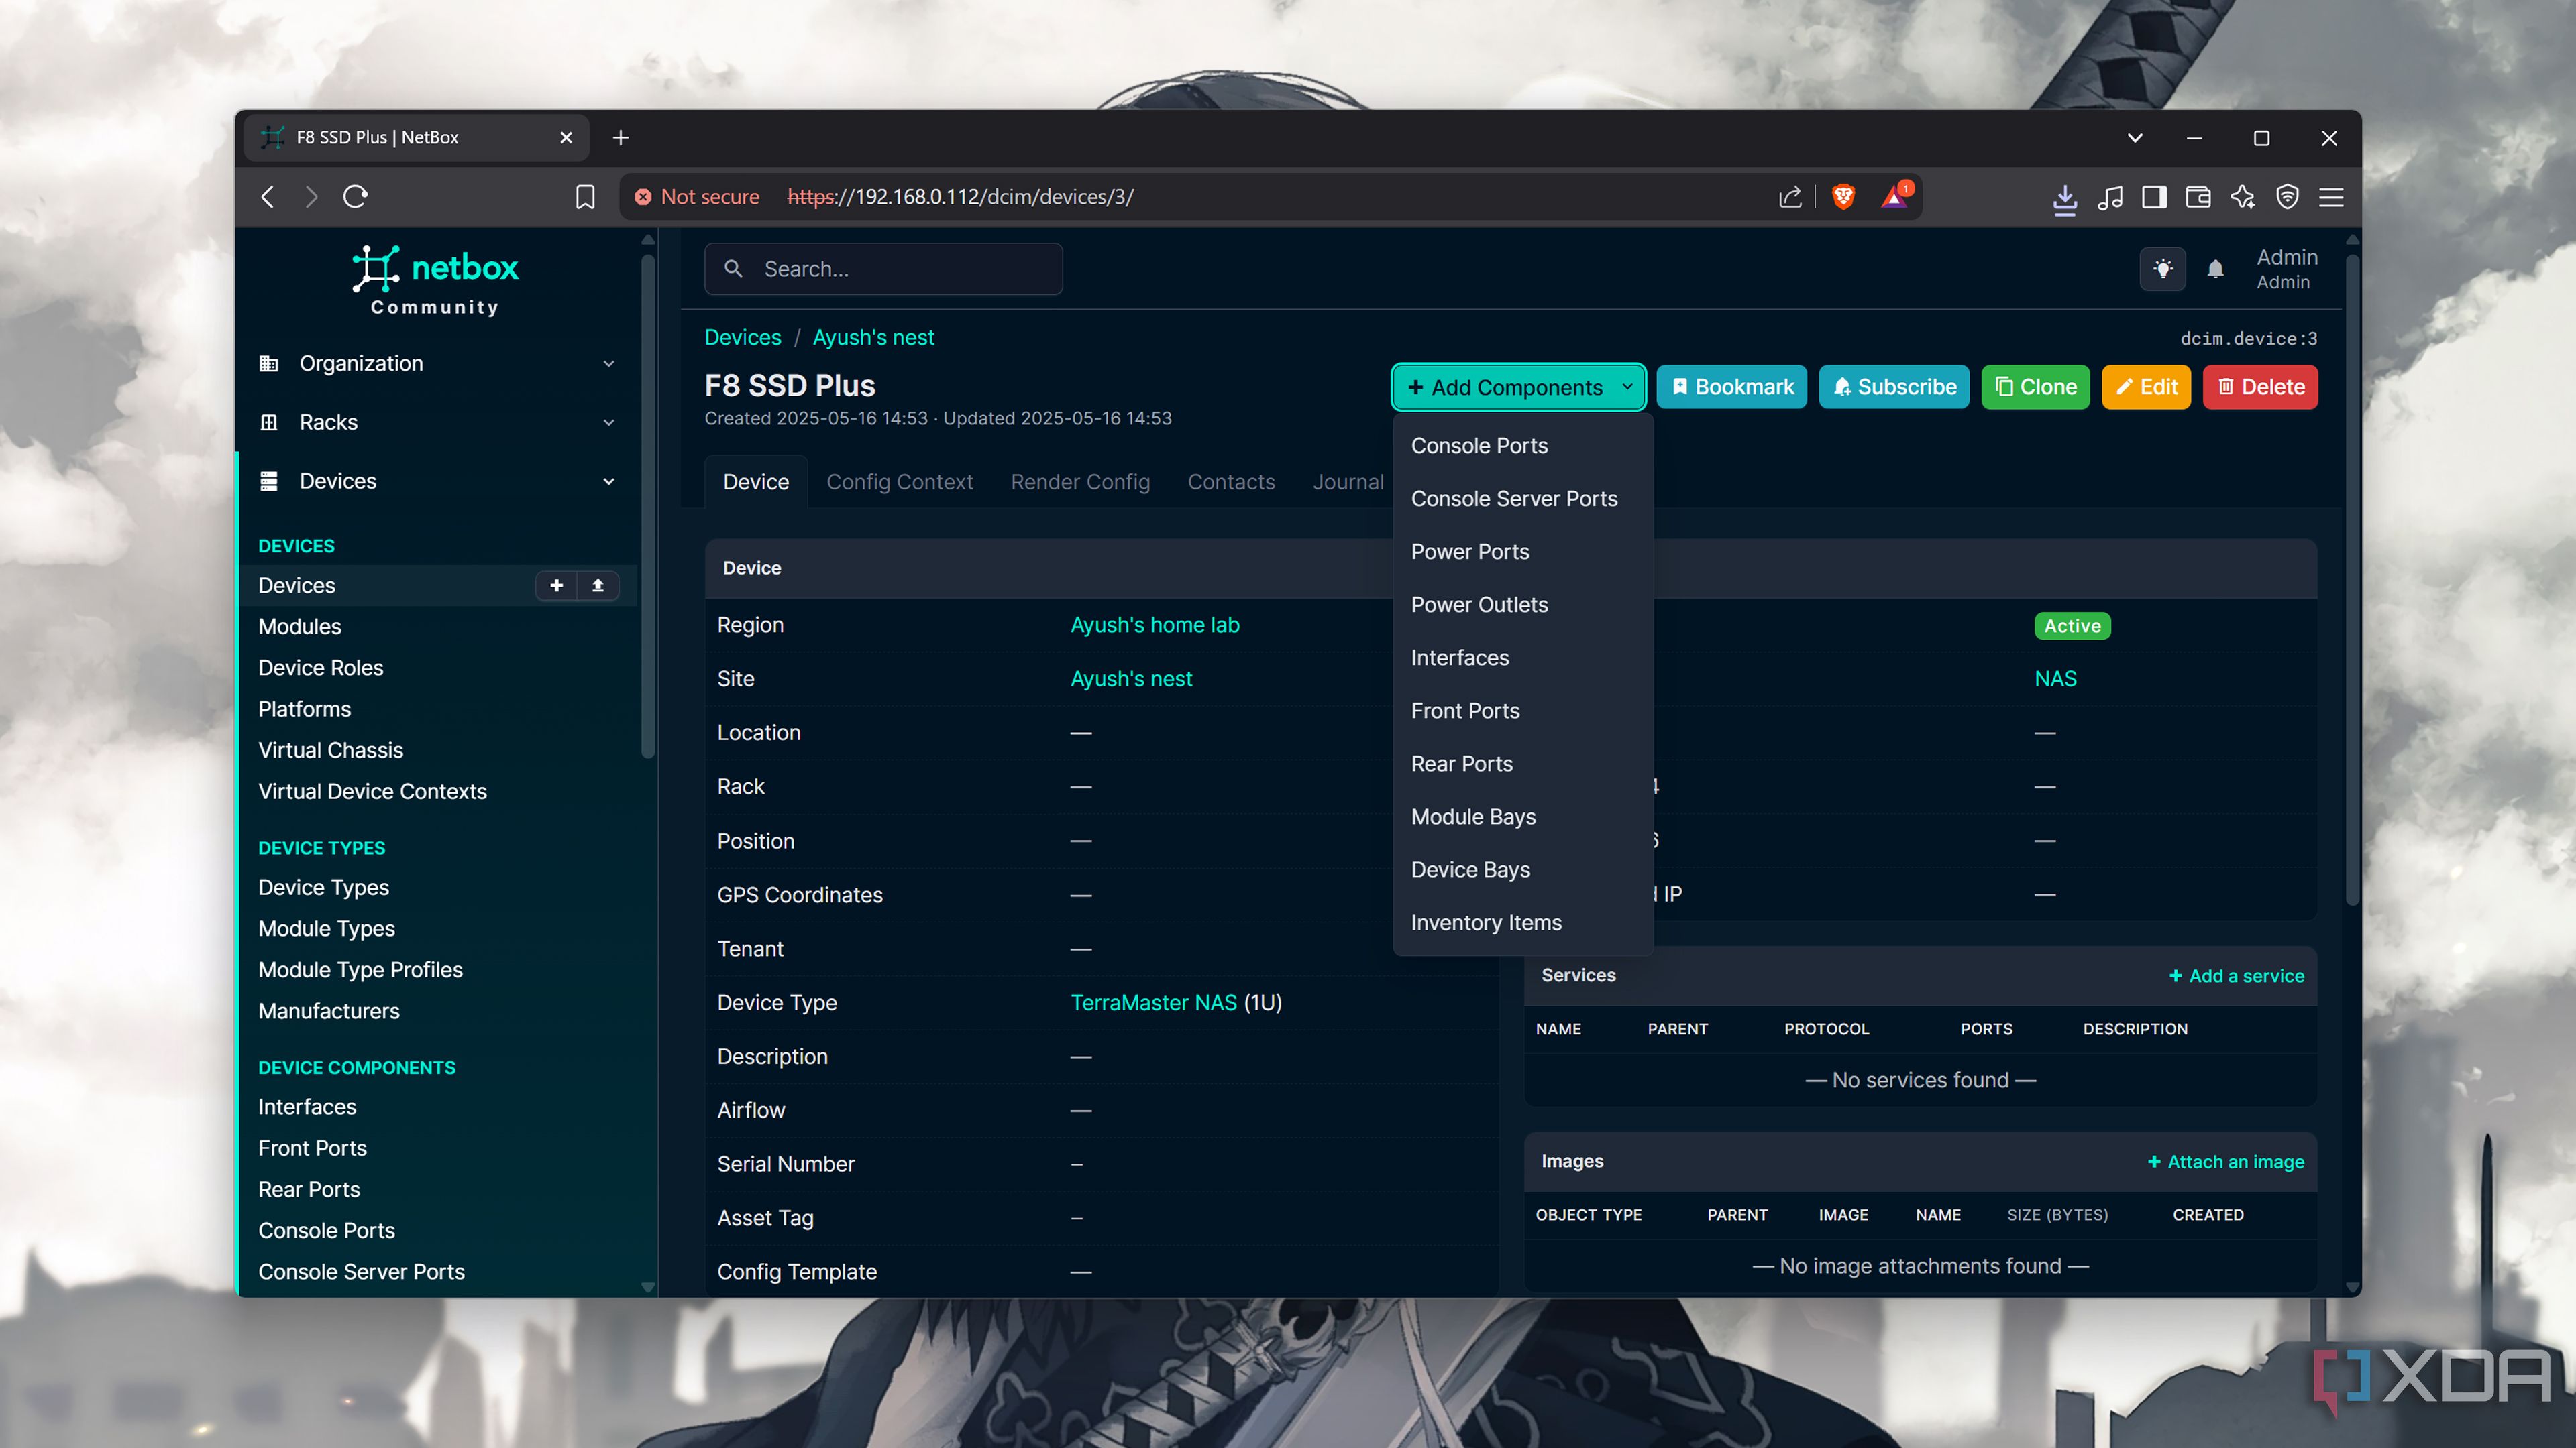
Task: Expand the Organization sidebar section
Action: (x=609, y=363)
